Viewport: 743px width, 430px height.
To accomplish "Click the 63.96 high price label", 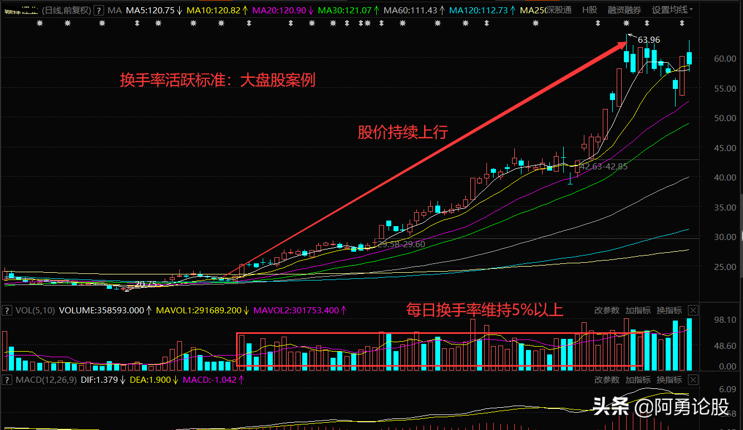I will (x=649, y=40).
